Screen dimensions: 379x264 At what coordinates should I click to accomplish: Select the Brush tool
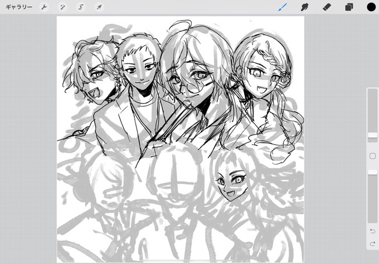283,7
